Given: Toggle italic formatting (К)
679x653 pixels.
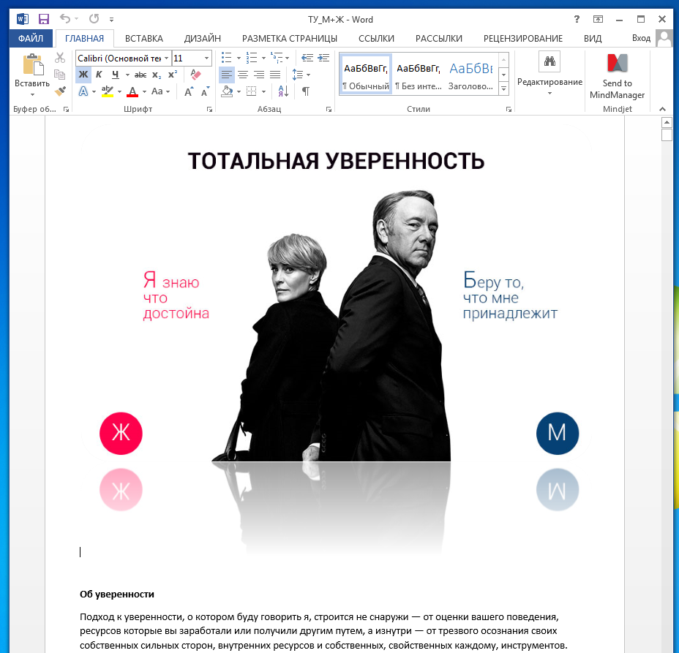Looking at the screenshot, I should pos(99,75).
